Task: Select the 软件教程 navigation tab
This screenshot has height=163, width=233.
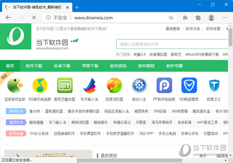Action: (x=146, y=66)
